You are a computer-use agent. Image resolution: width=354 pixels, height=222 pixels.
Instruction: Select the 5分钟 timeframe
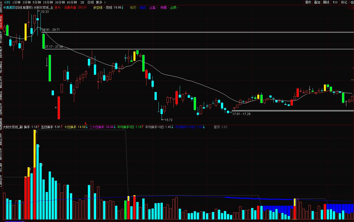click(37, 2)
